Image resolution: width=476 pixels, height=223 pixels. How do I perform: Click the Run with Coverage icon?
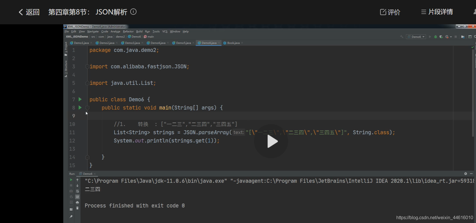click(441, 37)
